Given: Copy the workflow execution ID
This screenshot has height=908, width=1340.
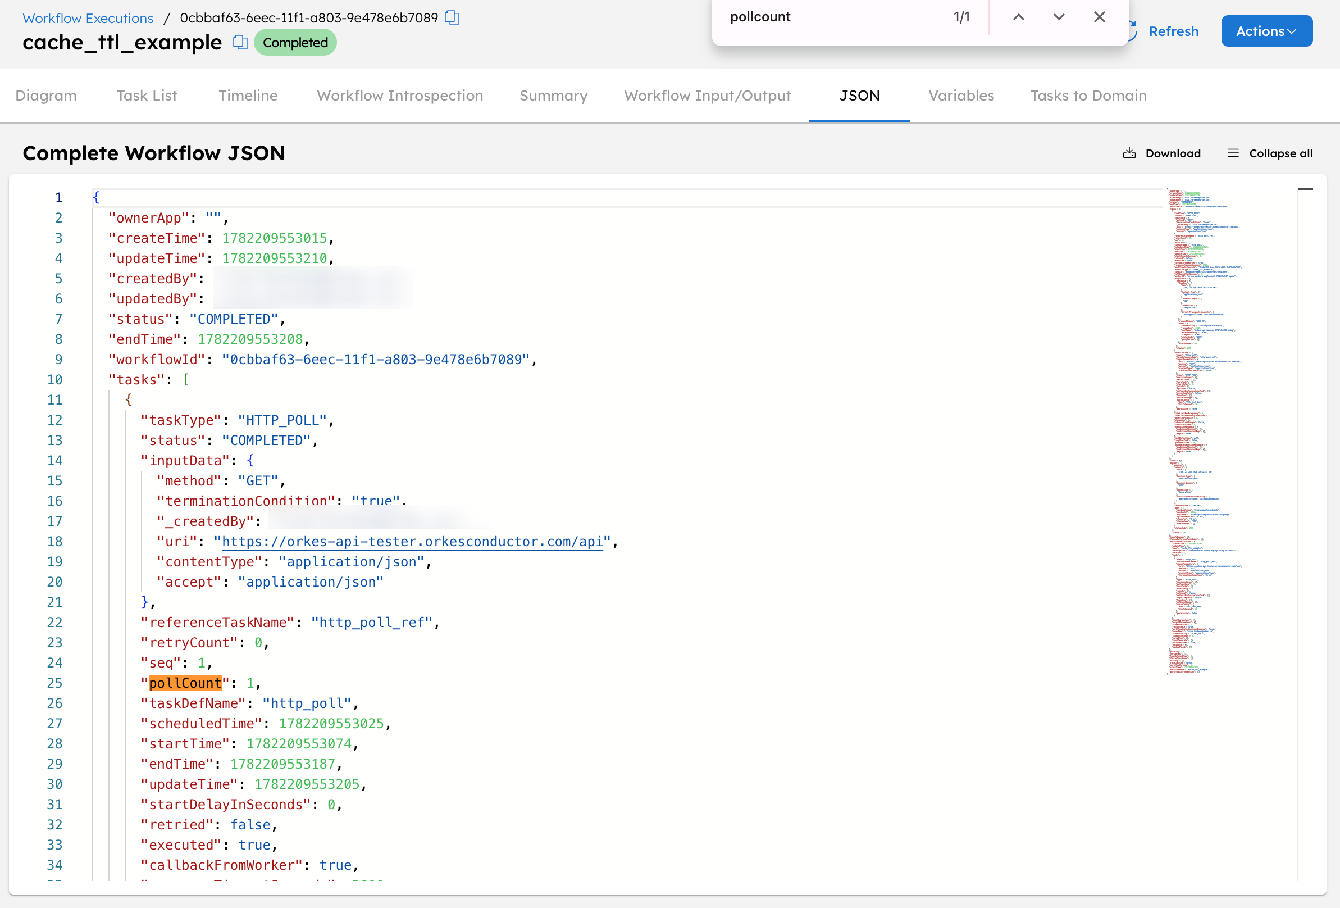Looking at the screenshot, I should point(452,18).
